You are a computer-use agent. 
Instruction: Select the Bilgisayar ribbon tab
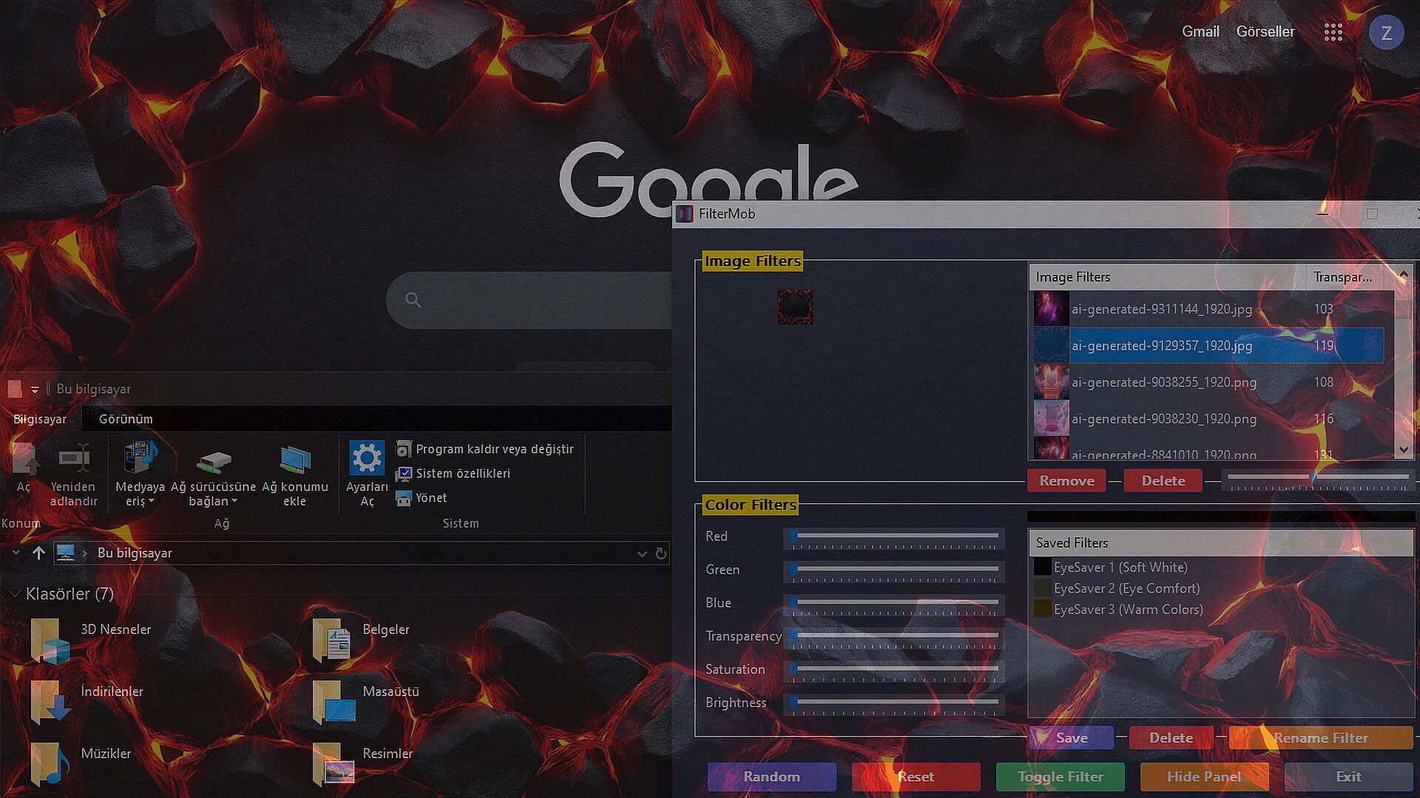click(40, 419)
